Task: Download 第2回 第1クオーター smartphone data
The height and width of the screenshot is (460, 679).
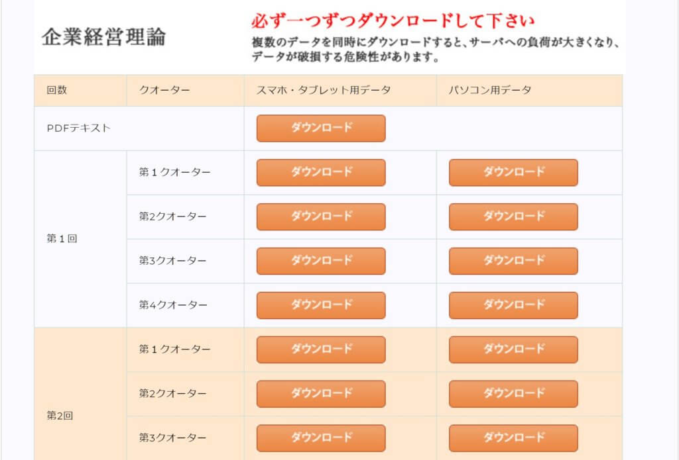Action: click(320, 349)
